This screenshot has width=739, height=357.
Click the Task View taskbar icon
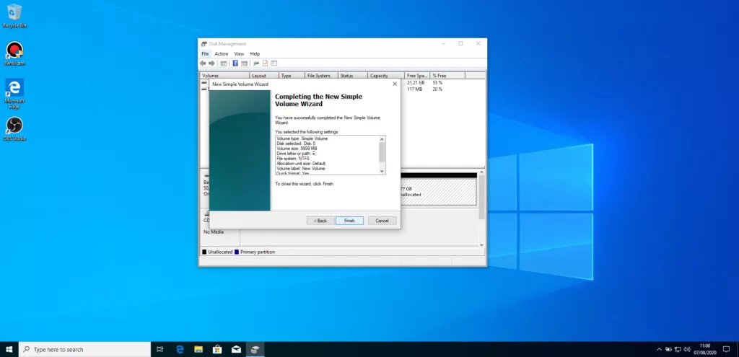(x=160, y=349)
